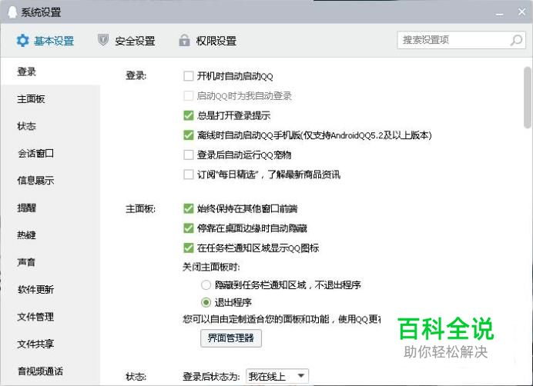
Task: Switch to 基本设置 tab
Action: (x=45, y=41)
